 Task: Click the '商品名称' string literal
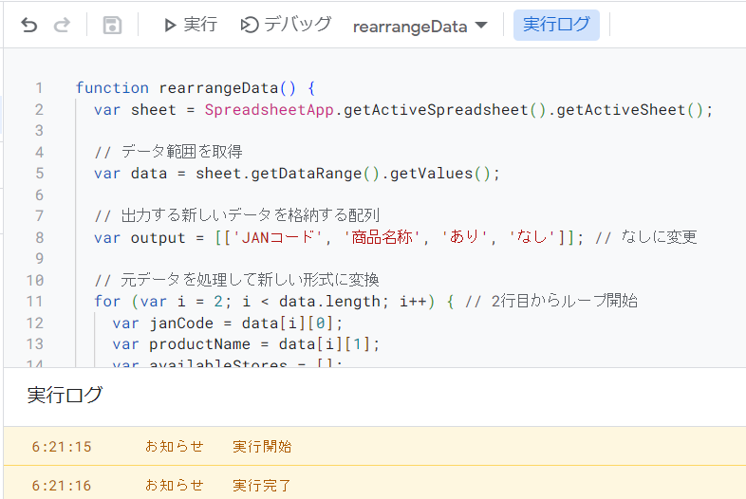382,237
